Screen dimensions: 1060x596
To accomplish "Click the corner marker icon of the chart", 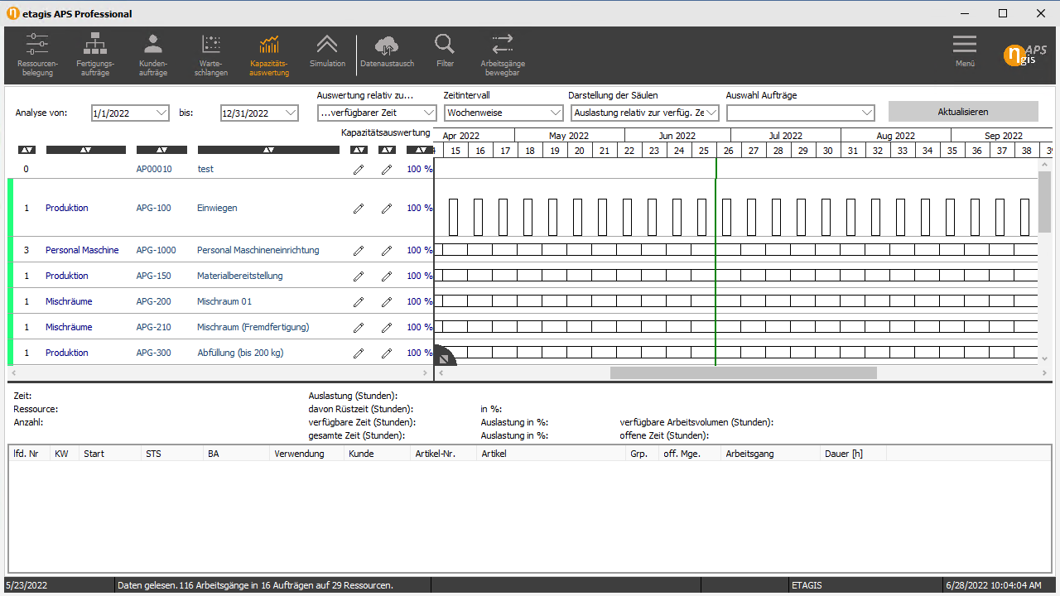I will coord(445,358).
